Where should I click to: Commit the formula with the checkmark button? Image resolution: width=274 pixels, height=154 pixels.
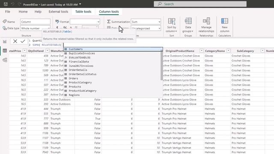point(23,41)
